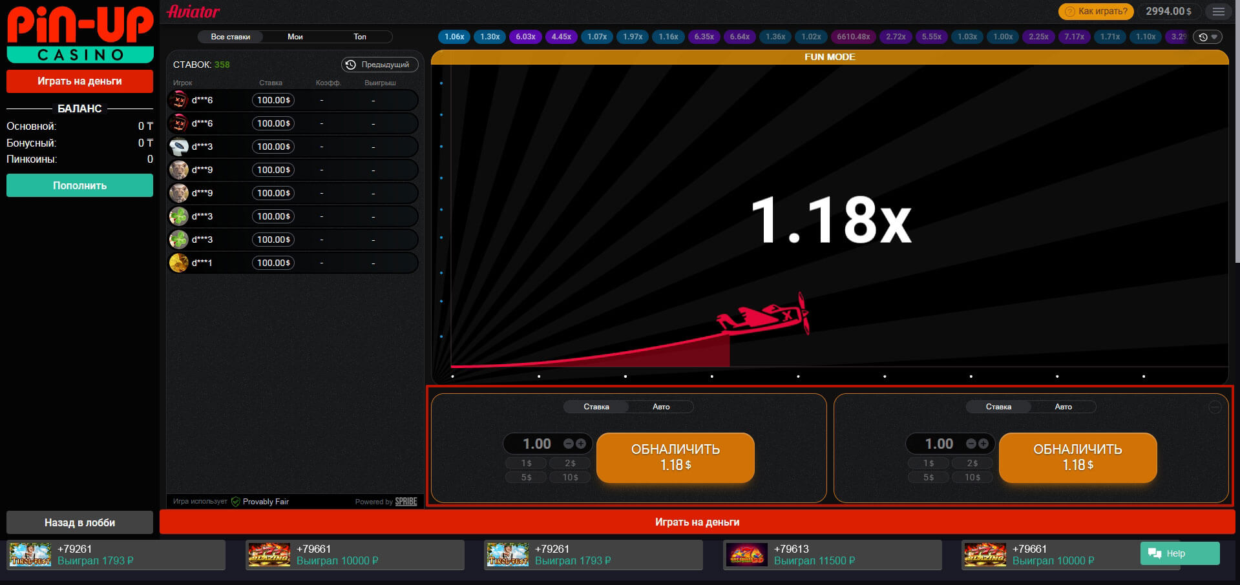Click the first d***3 helmet avatar
This screenshot has height=585, width=1240.
178,147
